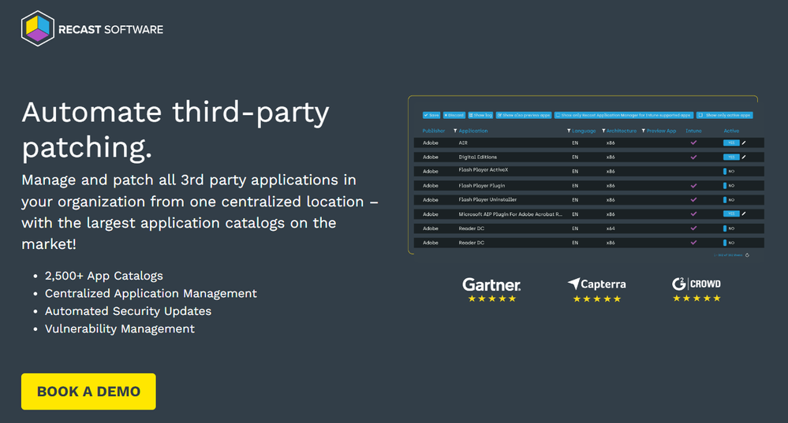788x423 pixels.
Task: Click the BOOK A DEMO button
Action: point(88,391)
